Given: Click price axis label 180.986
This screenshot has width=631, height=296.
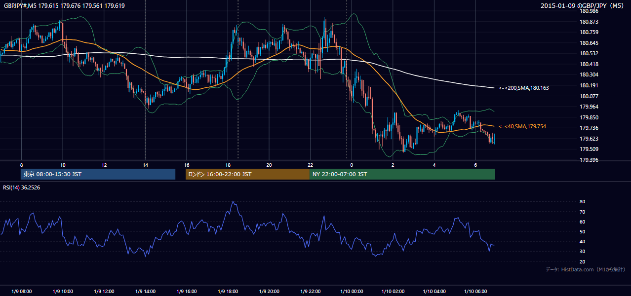Looking at the screenshot, I should [589, 11].
